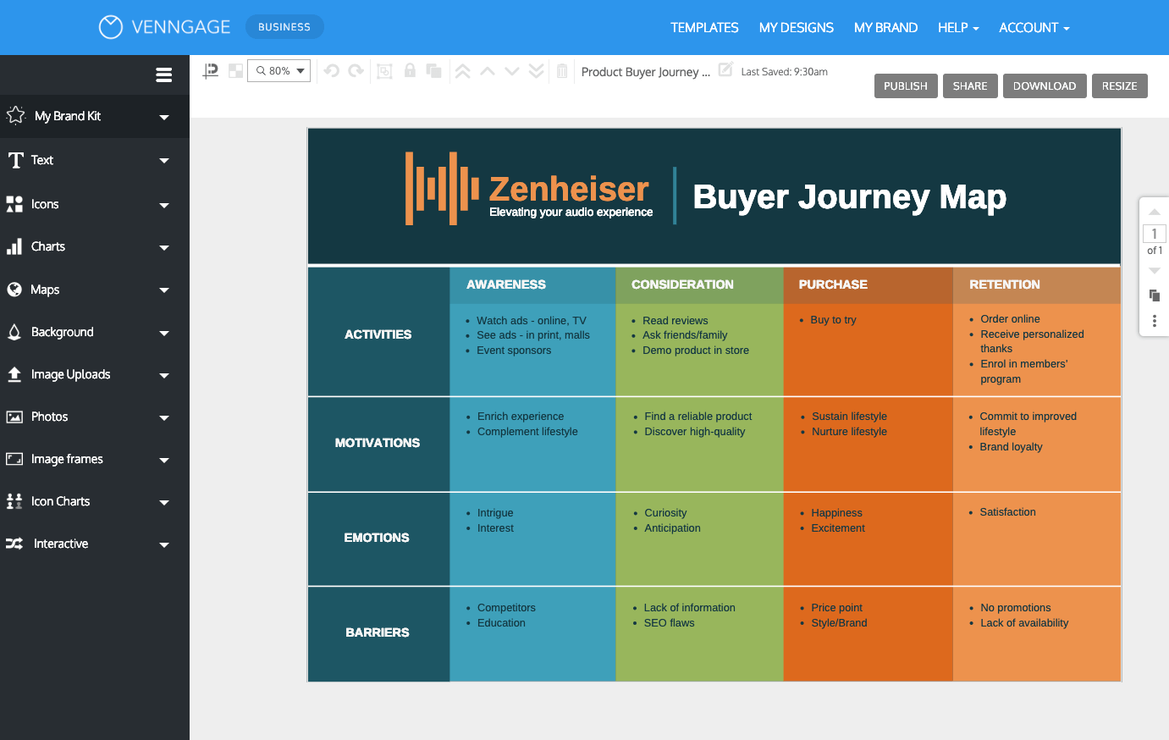Toggle the hamburger sidebar menu
1169x740 pixels.
pos(164,75)
